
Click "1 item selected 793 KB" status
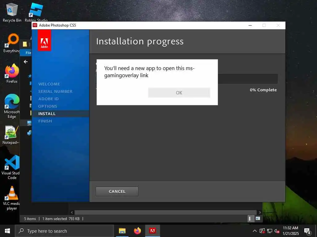pos(61,219)
